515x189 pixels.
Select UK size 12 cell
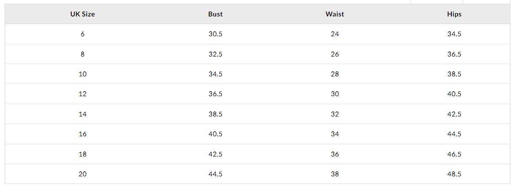(x=83, y=94)
